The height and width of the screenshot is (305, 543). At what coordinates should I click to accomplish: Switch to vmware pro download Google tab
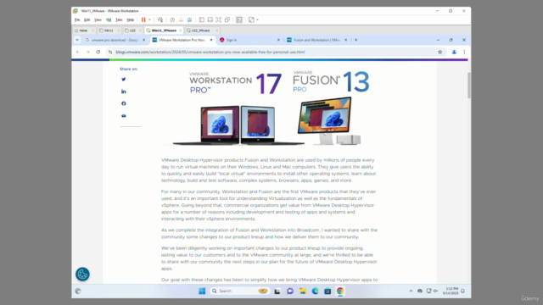pyautogui.click(x=115, y=40)
